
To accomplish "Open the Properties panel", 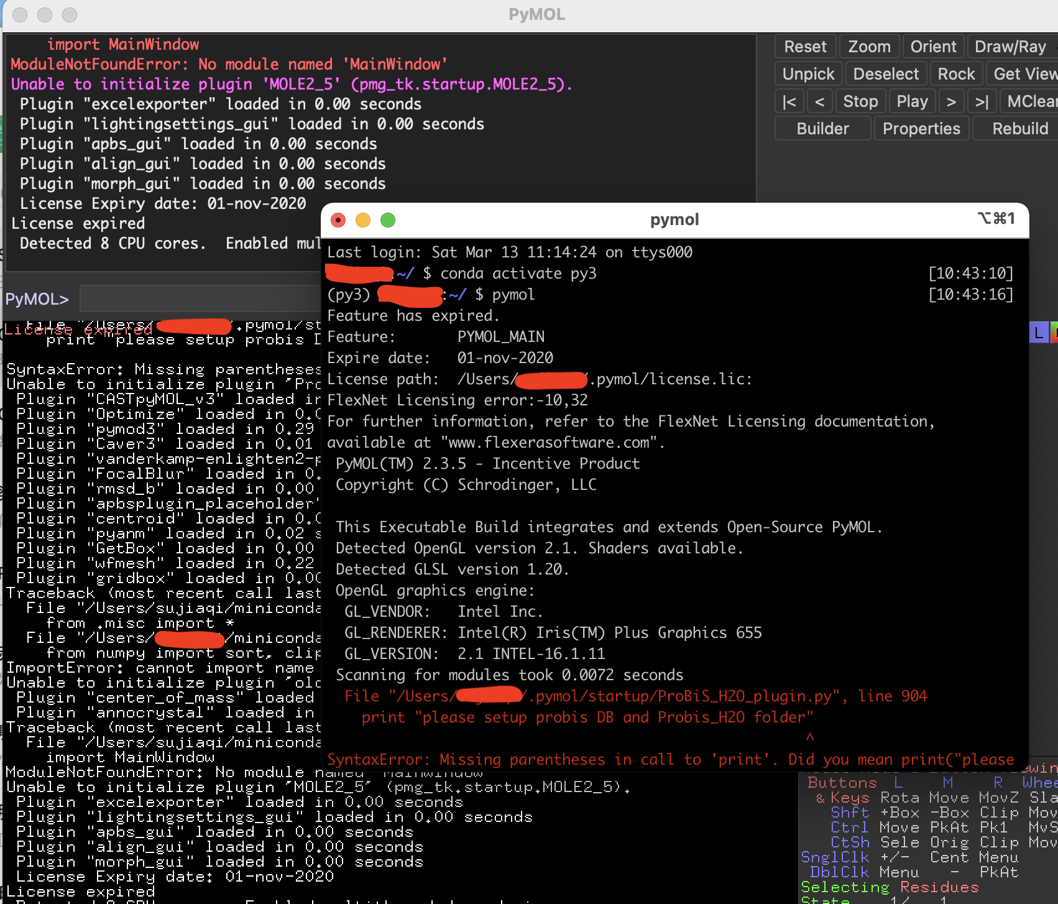I will (x=921, y=129).
